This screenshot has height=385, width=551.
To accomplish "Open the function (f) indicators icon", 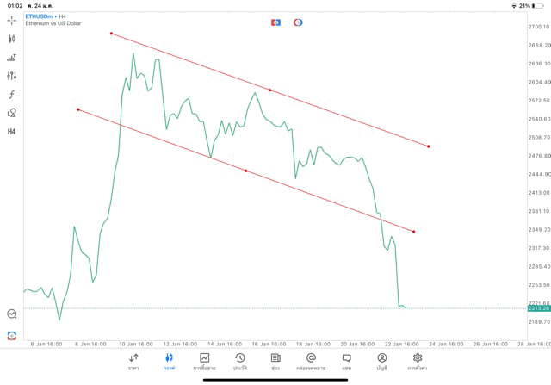I will point(12,95).
